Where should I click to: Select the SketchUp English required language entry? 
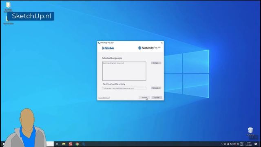click(113, 63)
